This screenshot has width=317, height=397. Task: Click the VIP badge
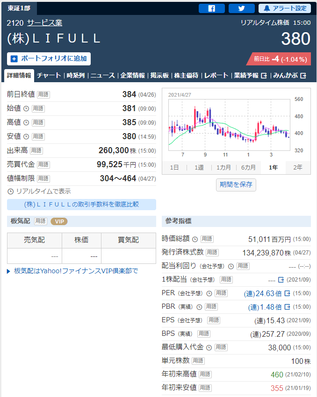pos(59,221)
